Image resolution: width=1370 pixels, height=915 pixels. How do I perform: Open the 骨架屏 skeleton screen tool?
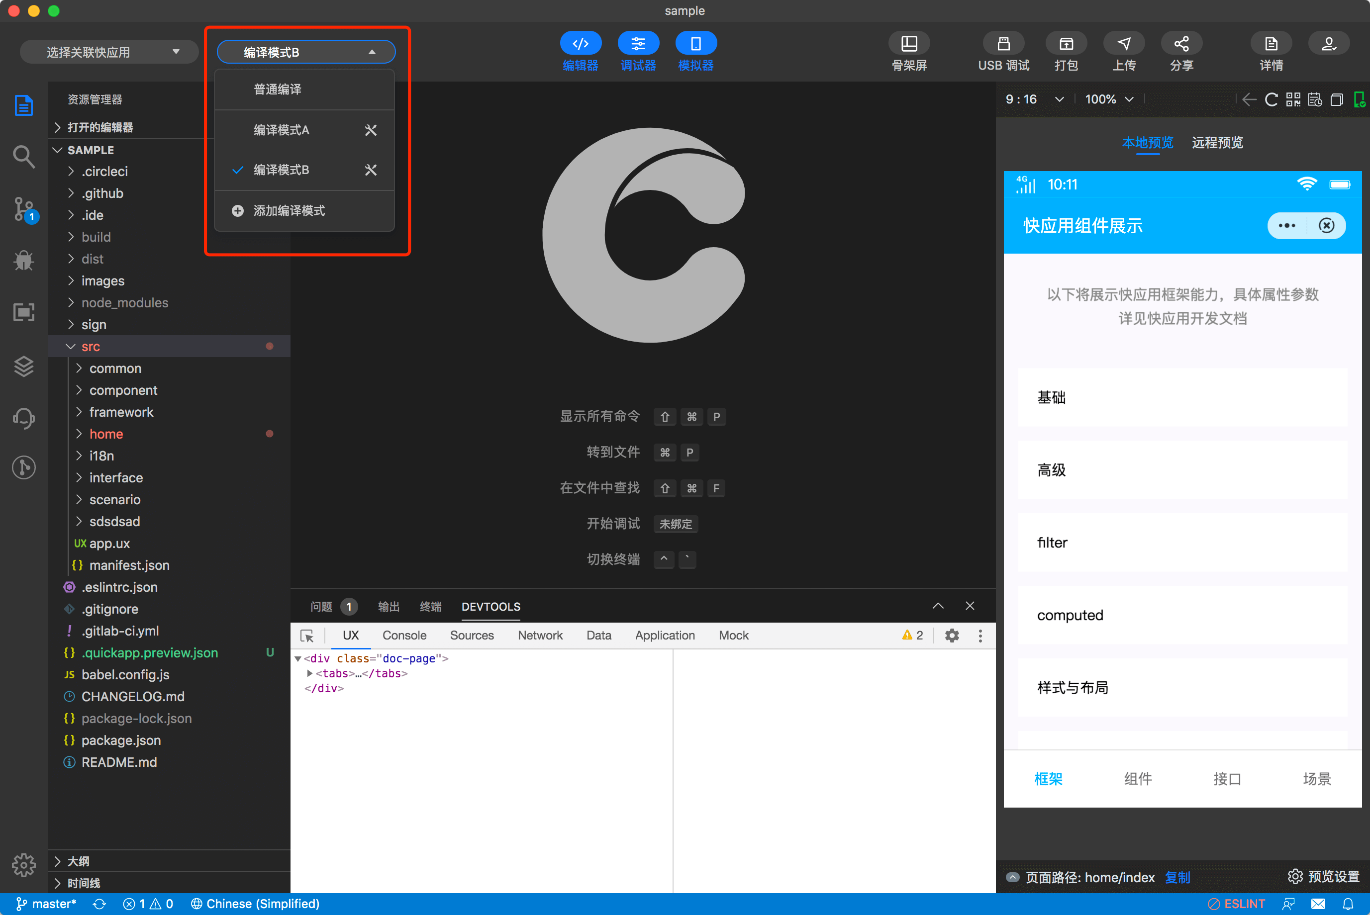click(908, 51)
